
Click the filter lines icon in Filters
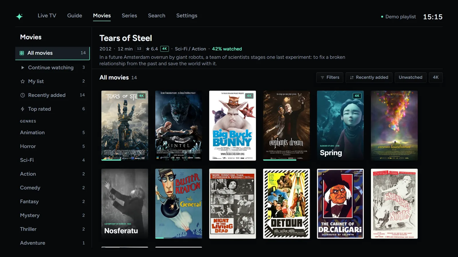pyautogui.click(x=322, y=77)
